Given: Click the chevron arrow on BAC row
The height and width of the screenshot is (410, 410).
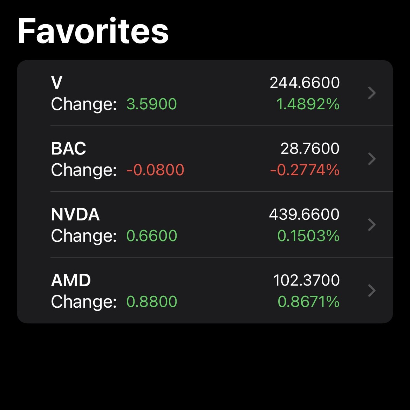Looking at the screenshot, I should [x=372, y=159].
